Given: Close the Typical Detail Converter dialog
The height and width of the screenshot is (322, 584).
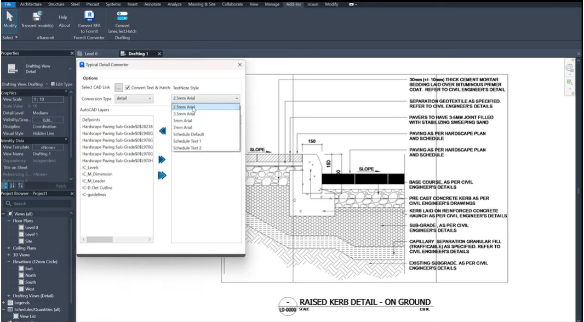Looking at the screenshot, I should 240,65.
